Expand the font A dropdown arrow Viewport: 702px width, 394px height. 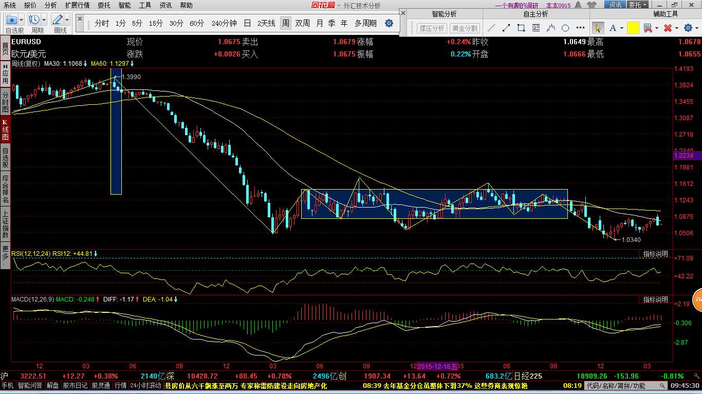(x=621, y=28)
